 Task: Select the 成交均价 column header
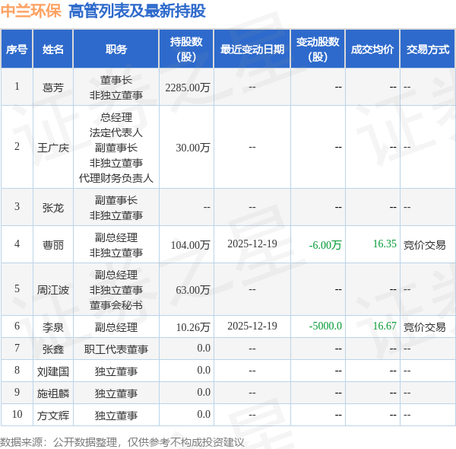pyautogui.click(x=372, y=49)
